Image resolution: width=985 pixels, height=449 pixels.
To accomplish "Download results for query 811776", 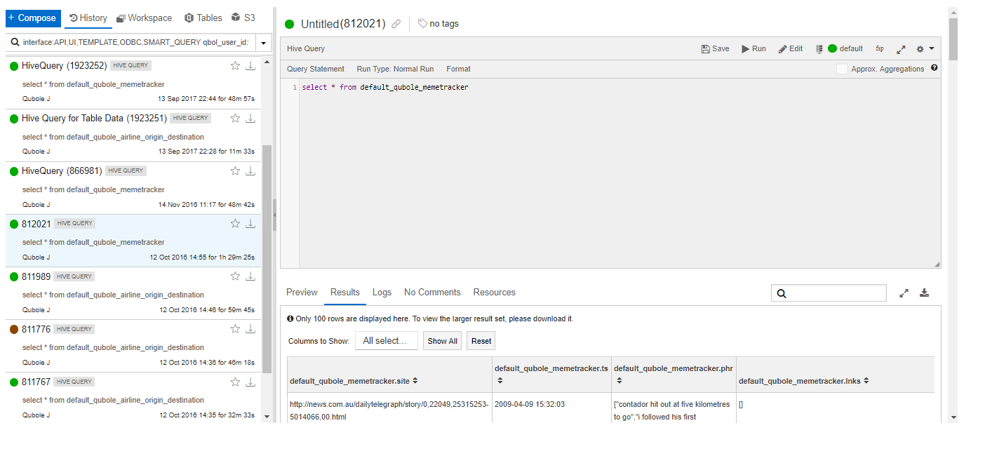I will 250,328.
